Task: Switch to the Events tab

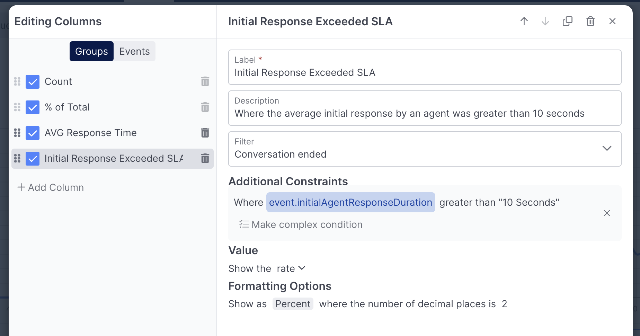Action: coord(134,51)
